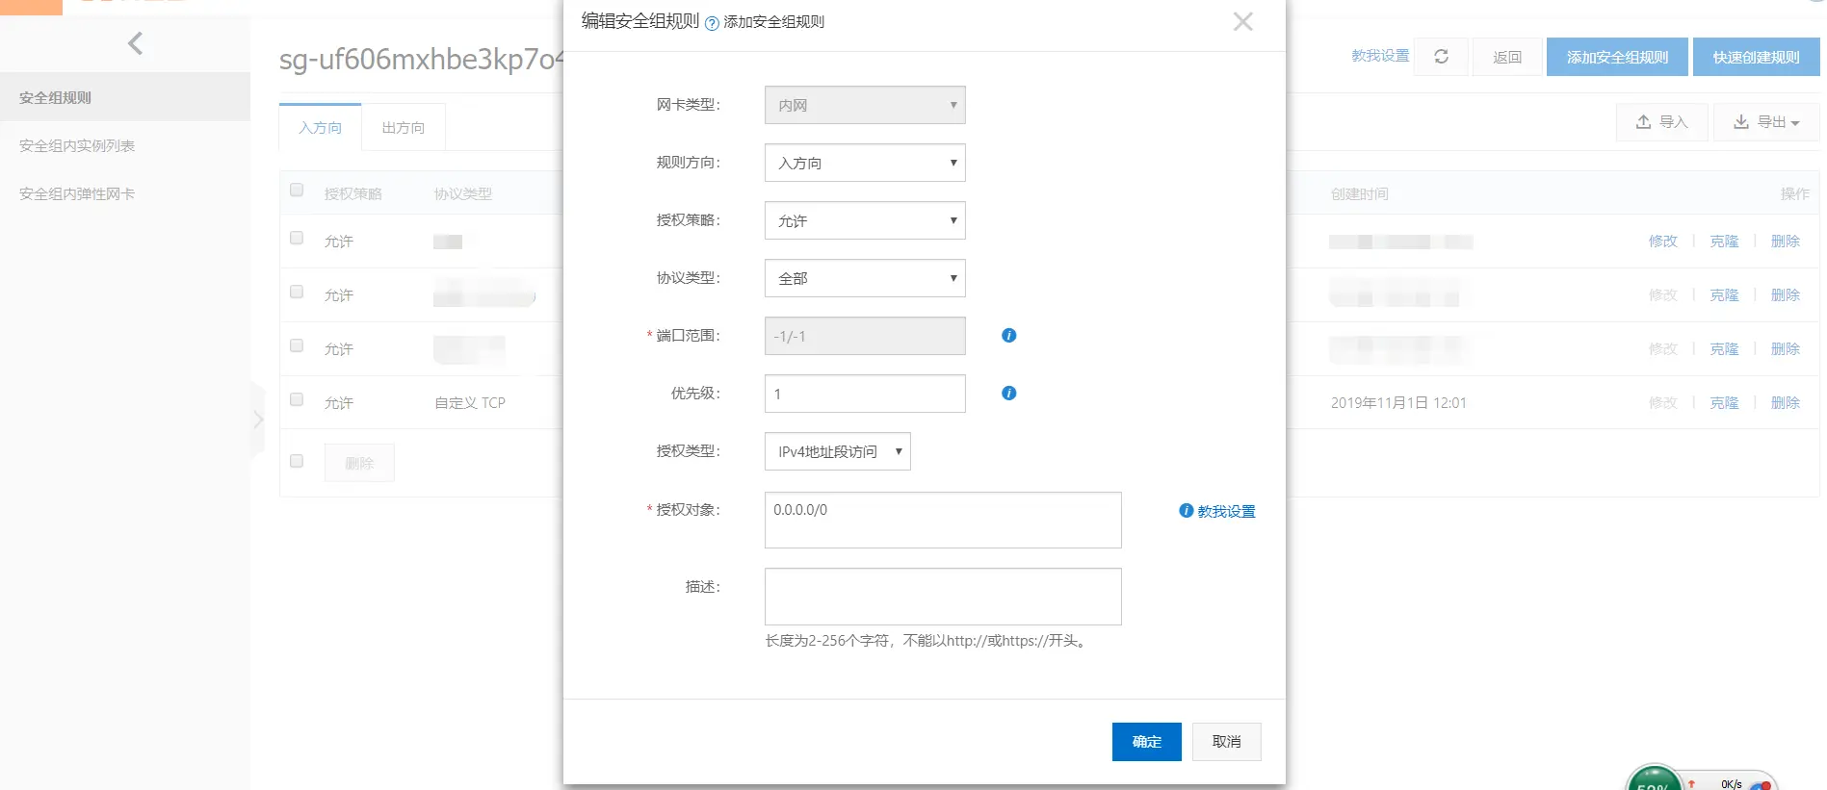Click 添加安全组规则 blue button
This screenshot has height=790, width=1827.
[1617, 57]
